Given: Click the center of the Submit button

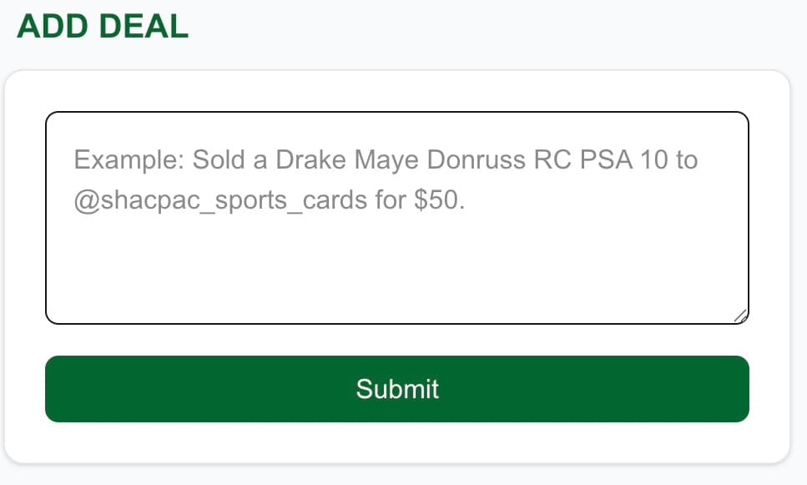Looking at the screenshot, I should [396, 389].
